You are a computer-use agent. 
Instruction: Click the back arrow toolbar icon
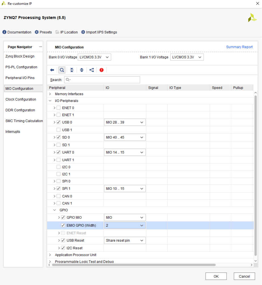52,70
